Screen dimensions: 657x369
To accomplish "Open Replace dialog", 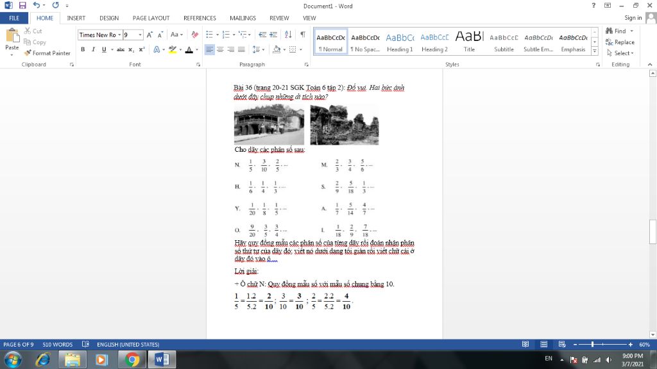I will pos(620,42).
